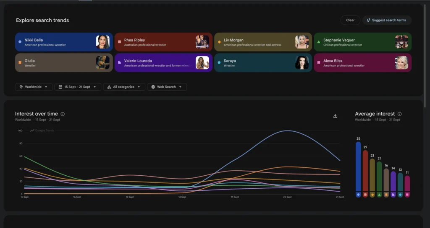Click the green triangle marker on Stephanie Vaquer card

click(319, 42)
